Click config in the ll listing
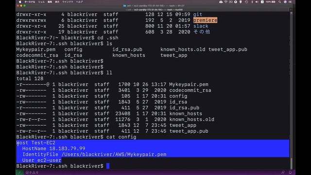Image resolution: width=311 pixels, height=175 pixels. tap(178, 96)
